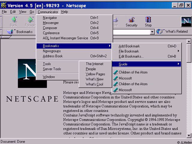Choose Navigator from Communicator menu
This screenshot has width=192, height=144.
pyautogui.click(x=74, y=18)
